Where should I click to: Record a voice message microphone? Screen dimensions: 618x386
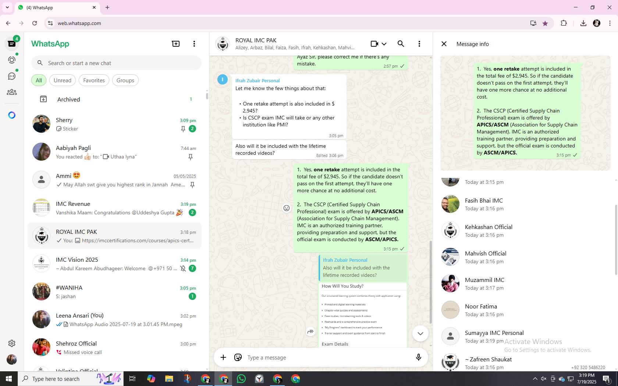[418, 357]
